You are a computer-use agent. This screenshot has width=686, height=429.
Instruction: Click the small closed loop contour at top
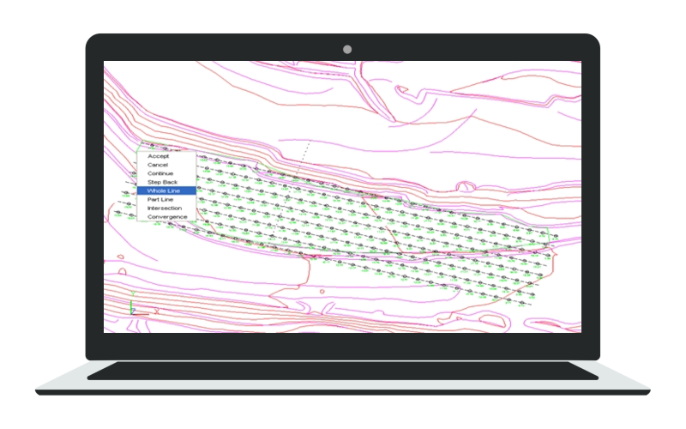[401, 90]
